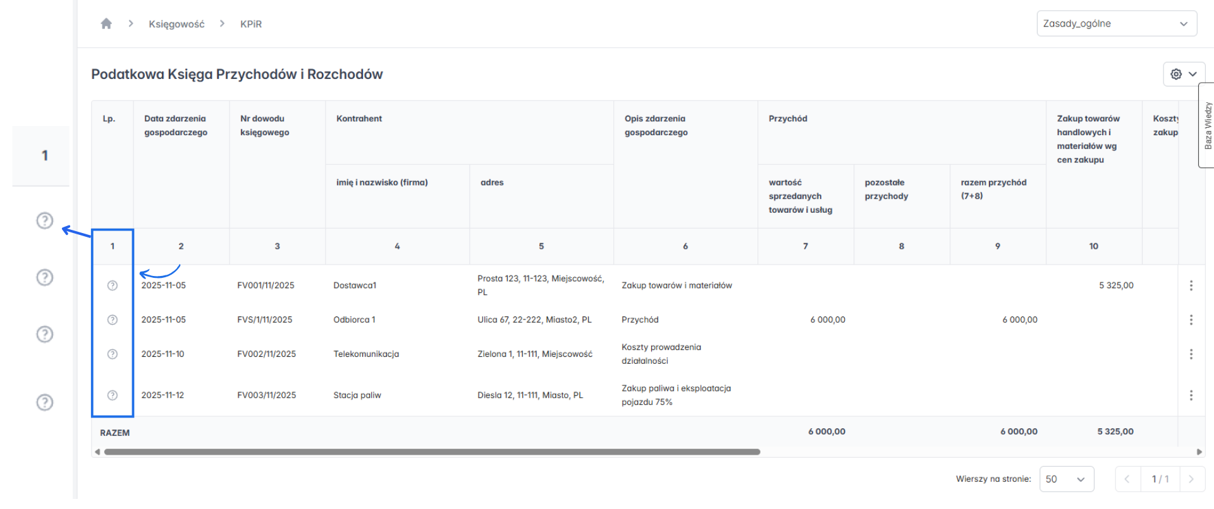Click the help icon in the FV003/11/2025 row
The width and height of the screenshot is (1214, 509).
[x=113, y=395]
